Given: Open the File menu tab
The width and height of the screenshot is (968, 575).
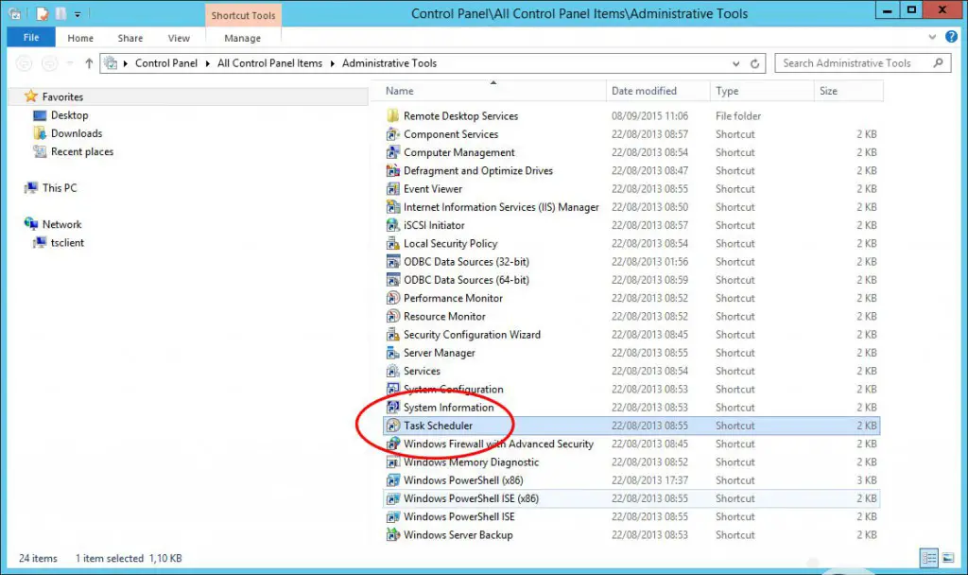Looking at the screenshot, I should tap(31, 37).
